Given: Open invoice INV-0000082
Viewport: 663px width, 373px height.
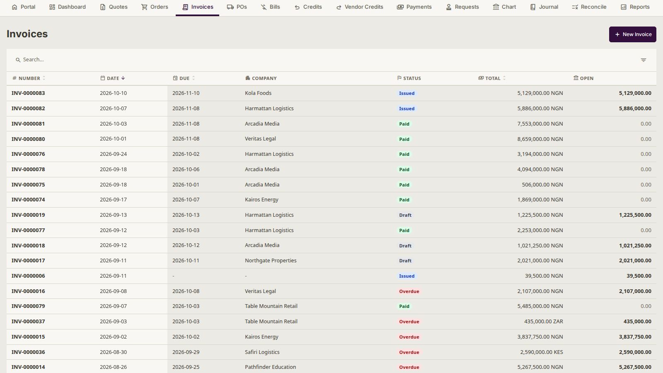Looking at the screenshot, I should [x=28, y=109].
